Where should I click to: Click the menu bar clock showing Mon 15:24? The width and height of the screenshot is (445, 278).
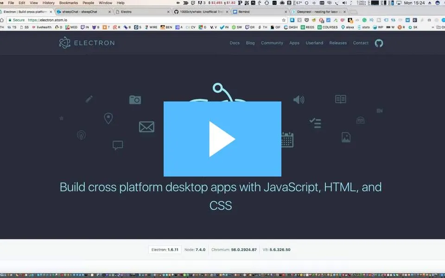pyautogui.click(x=414, y=3)
